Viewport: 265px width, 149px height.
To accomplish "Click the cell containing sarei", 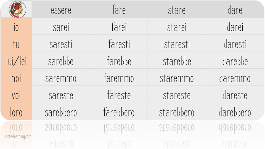I will (61, 27).
